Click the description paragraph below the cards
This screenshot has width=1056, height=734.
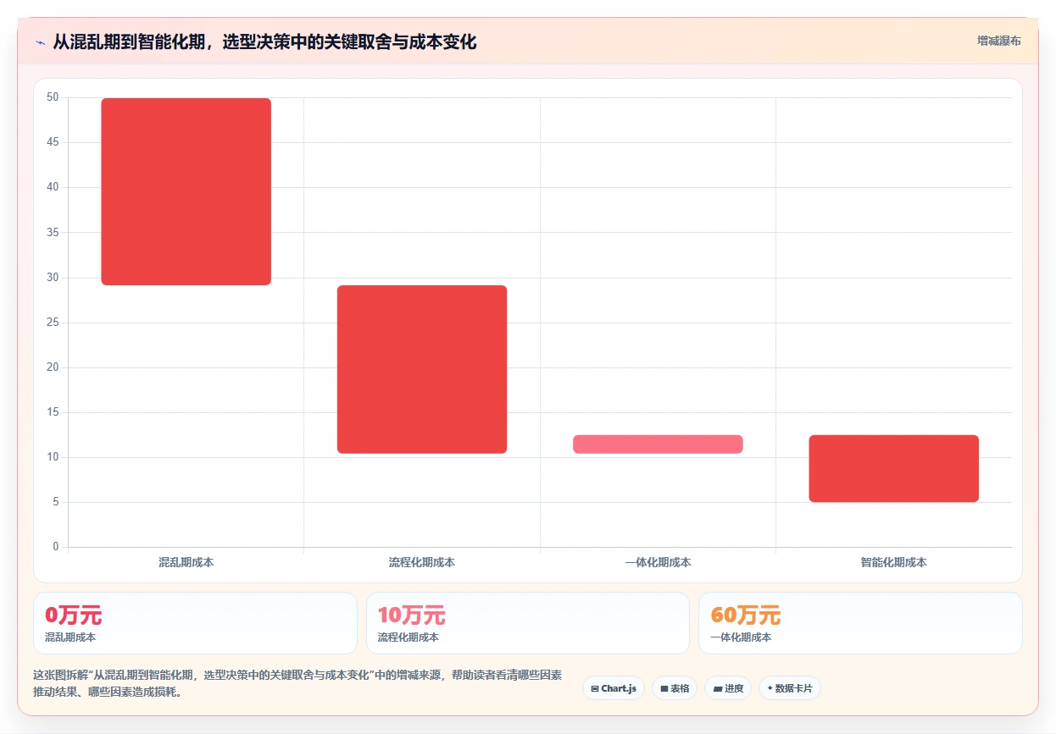pos(297,683)
